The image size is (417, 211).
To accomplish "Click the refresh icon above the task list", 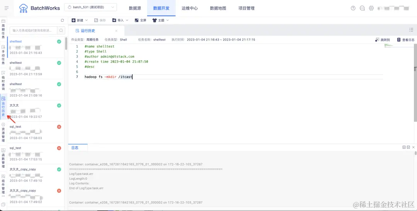I will point(62,20).
